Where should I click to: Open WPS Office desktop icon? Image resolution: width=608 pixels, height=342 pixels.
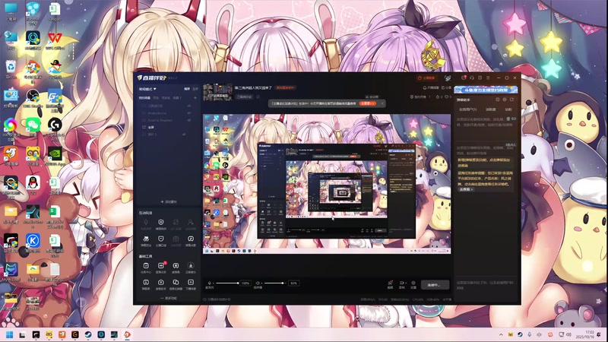pos(55,40)
